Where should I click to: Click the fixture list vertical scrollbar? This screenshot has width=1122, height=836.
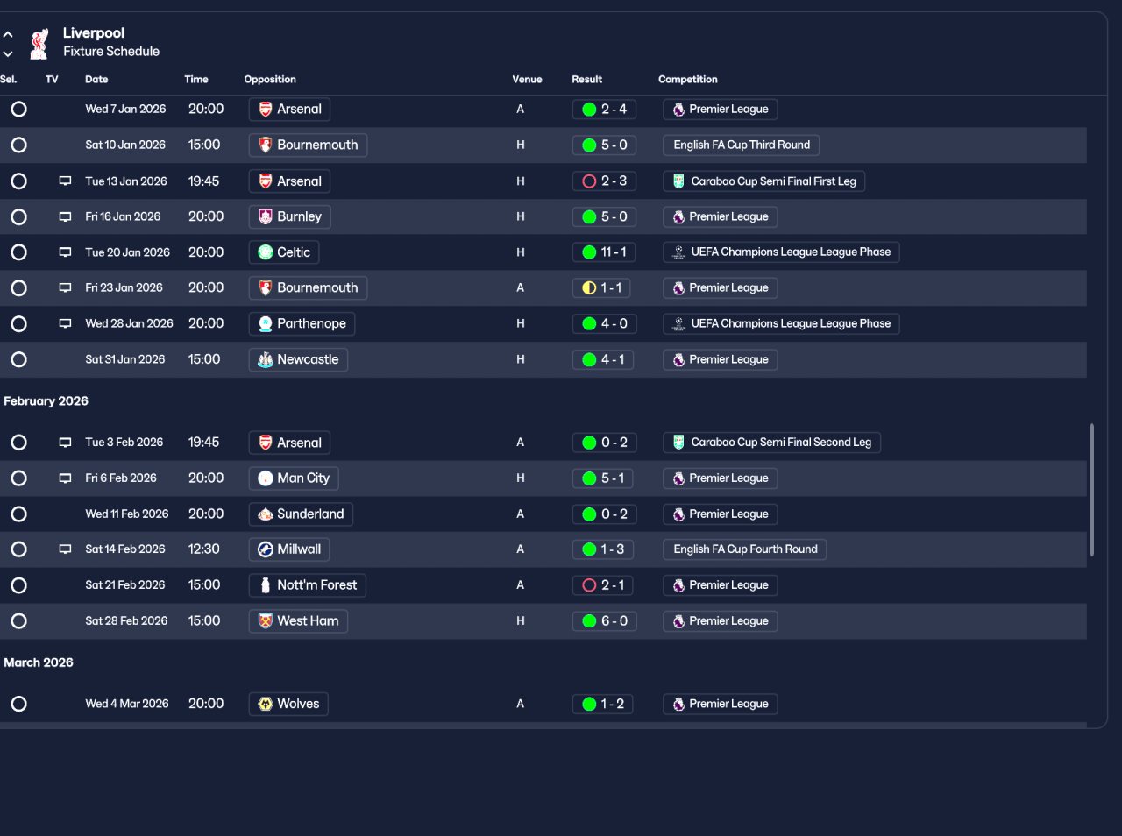coord(1091,491)
